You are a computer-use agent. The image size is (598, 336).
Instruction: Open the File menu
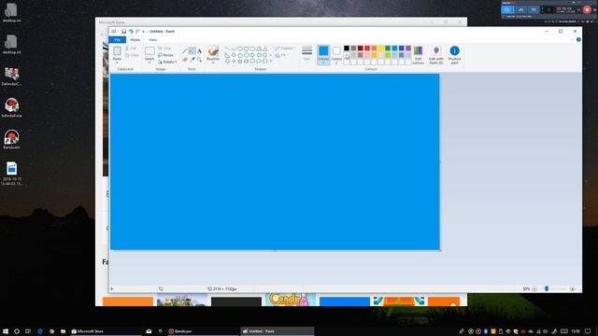117,39
